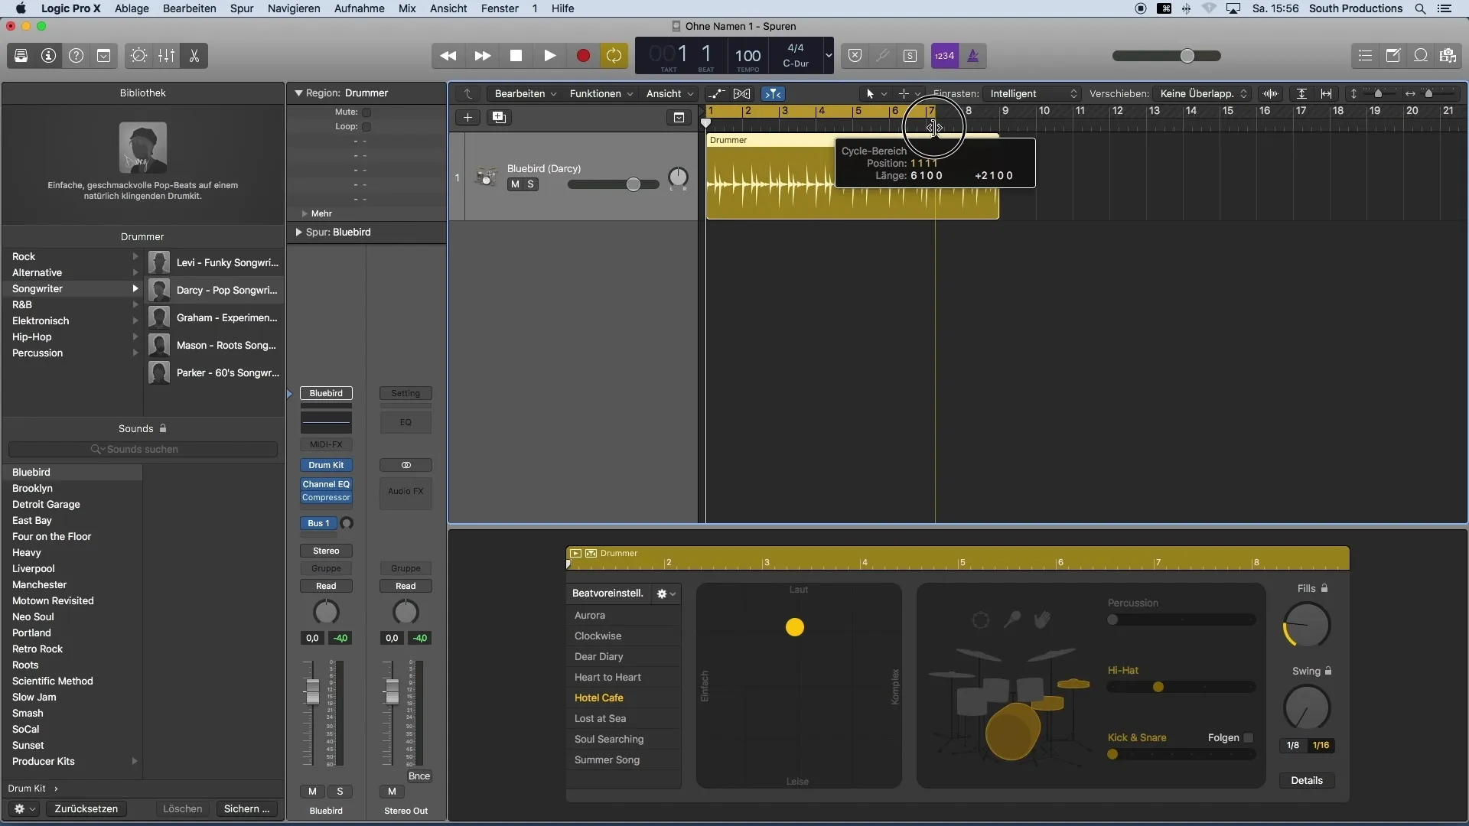Click the Record button in transport
Viewport: 1469px width, 826px height.
click(582, 56)
